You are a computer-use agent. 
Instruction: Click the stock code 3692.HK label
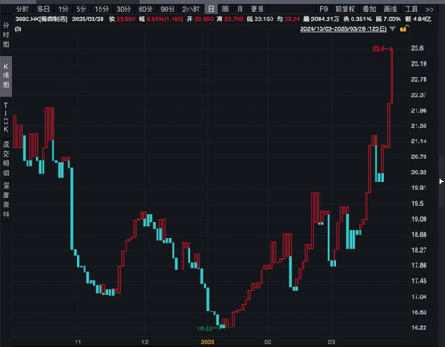click(41, 20)
